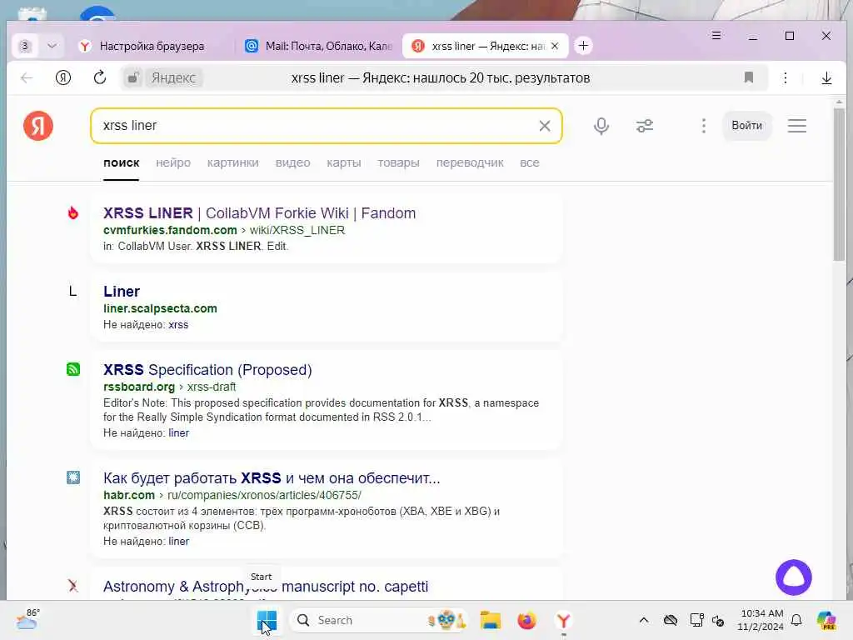Open File Explorer from the taskbar

coord(490,620)
